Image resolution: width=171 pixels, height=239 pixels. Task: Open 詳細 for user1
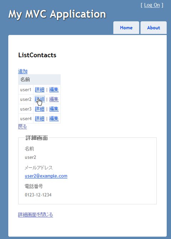(x=40, y=89)
